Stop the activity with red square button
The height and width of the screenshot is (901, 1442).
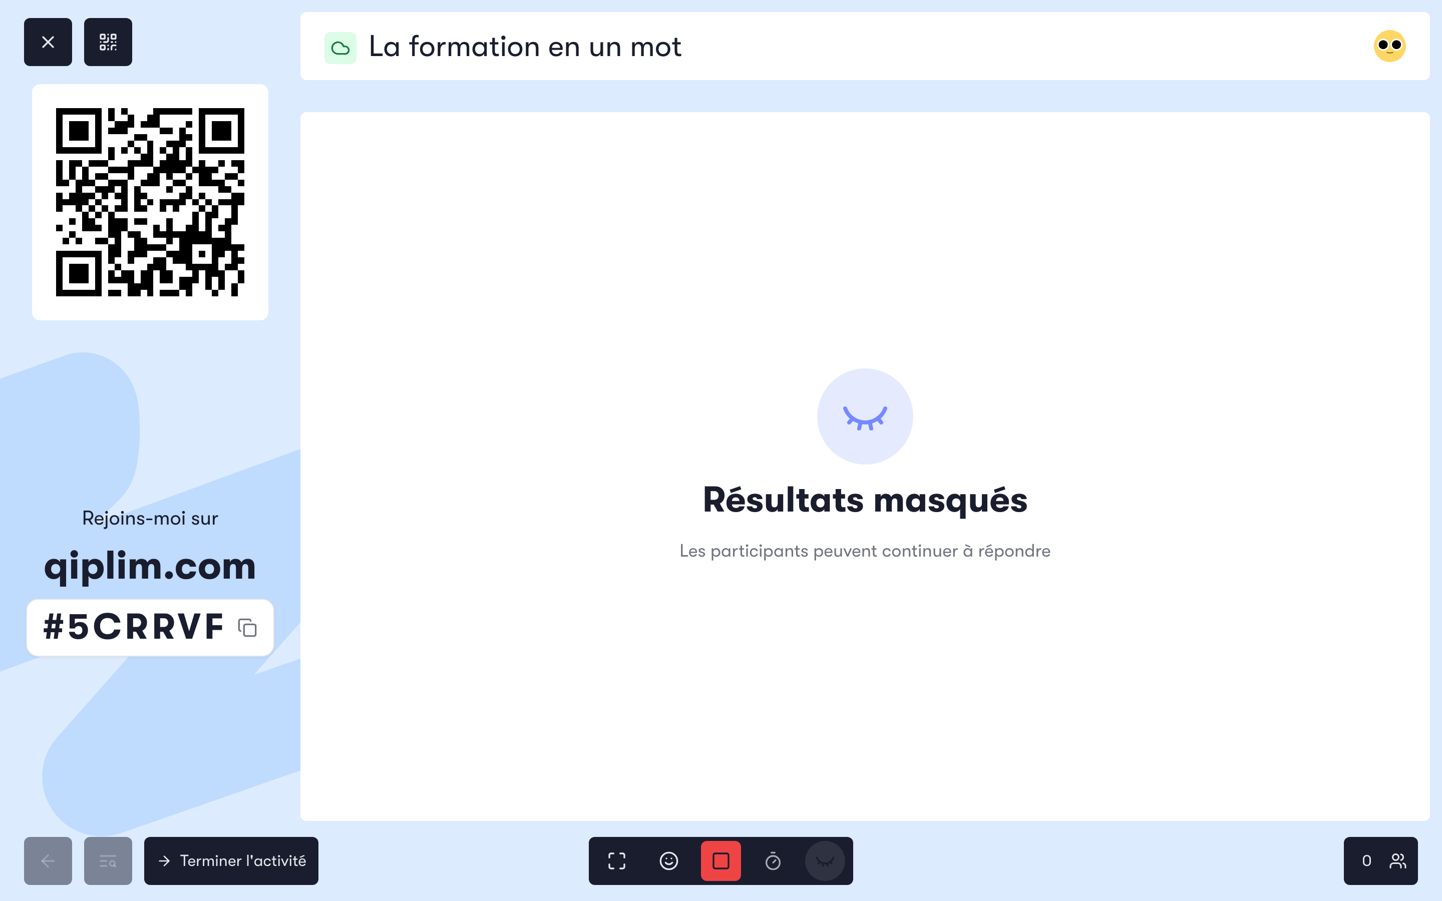pos(721,860)
